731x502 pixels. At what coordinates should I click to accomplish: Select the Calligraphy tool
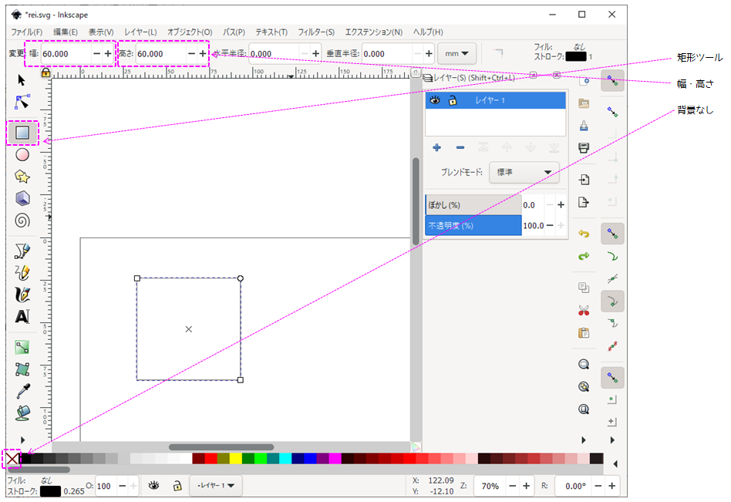[x=22, y=295]
